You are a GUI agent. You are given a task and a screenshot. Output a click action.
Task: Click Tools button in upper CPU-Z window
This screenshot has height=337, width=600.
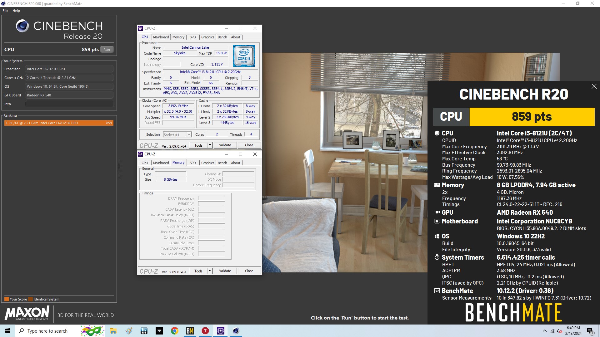[198, 145]
